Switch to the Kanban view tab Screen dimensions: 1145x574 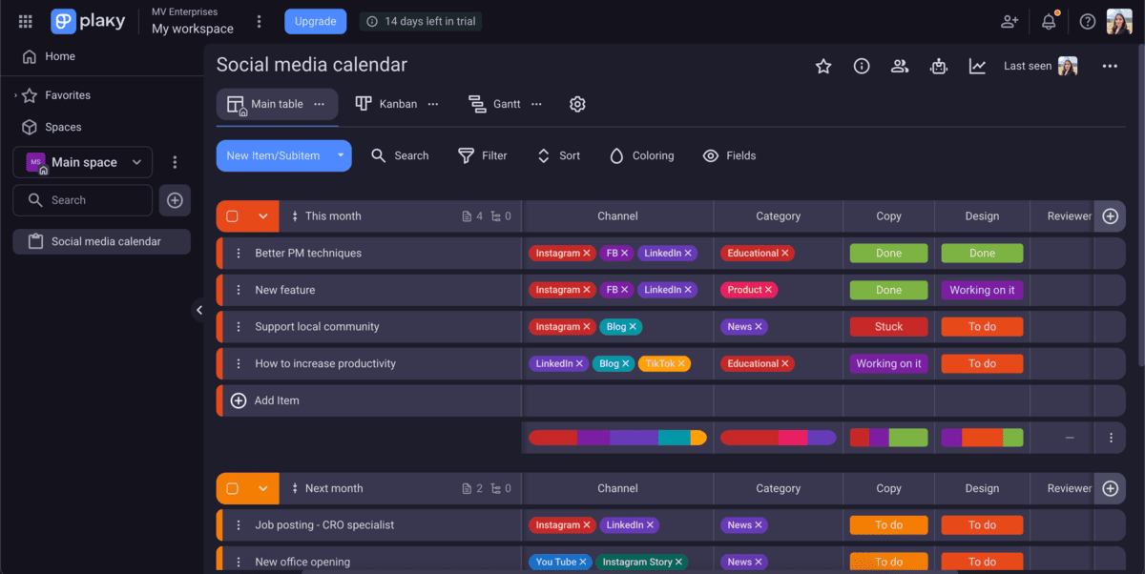click(x=387, y=104)
